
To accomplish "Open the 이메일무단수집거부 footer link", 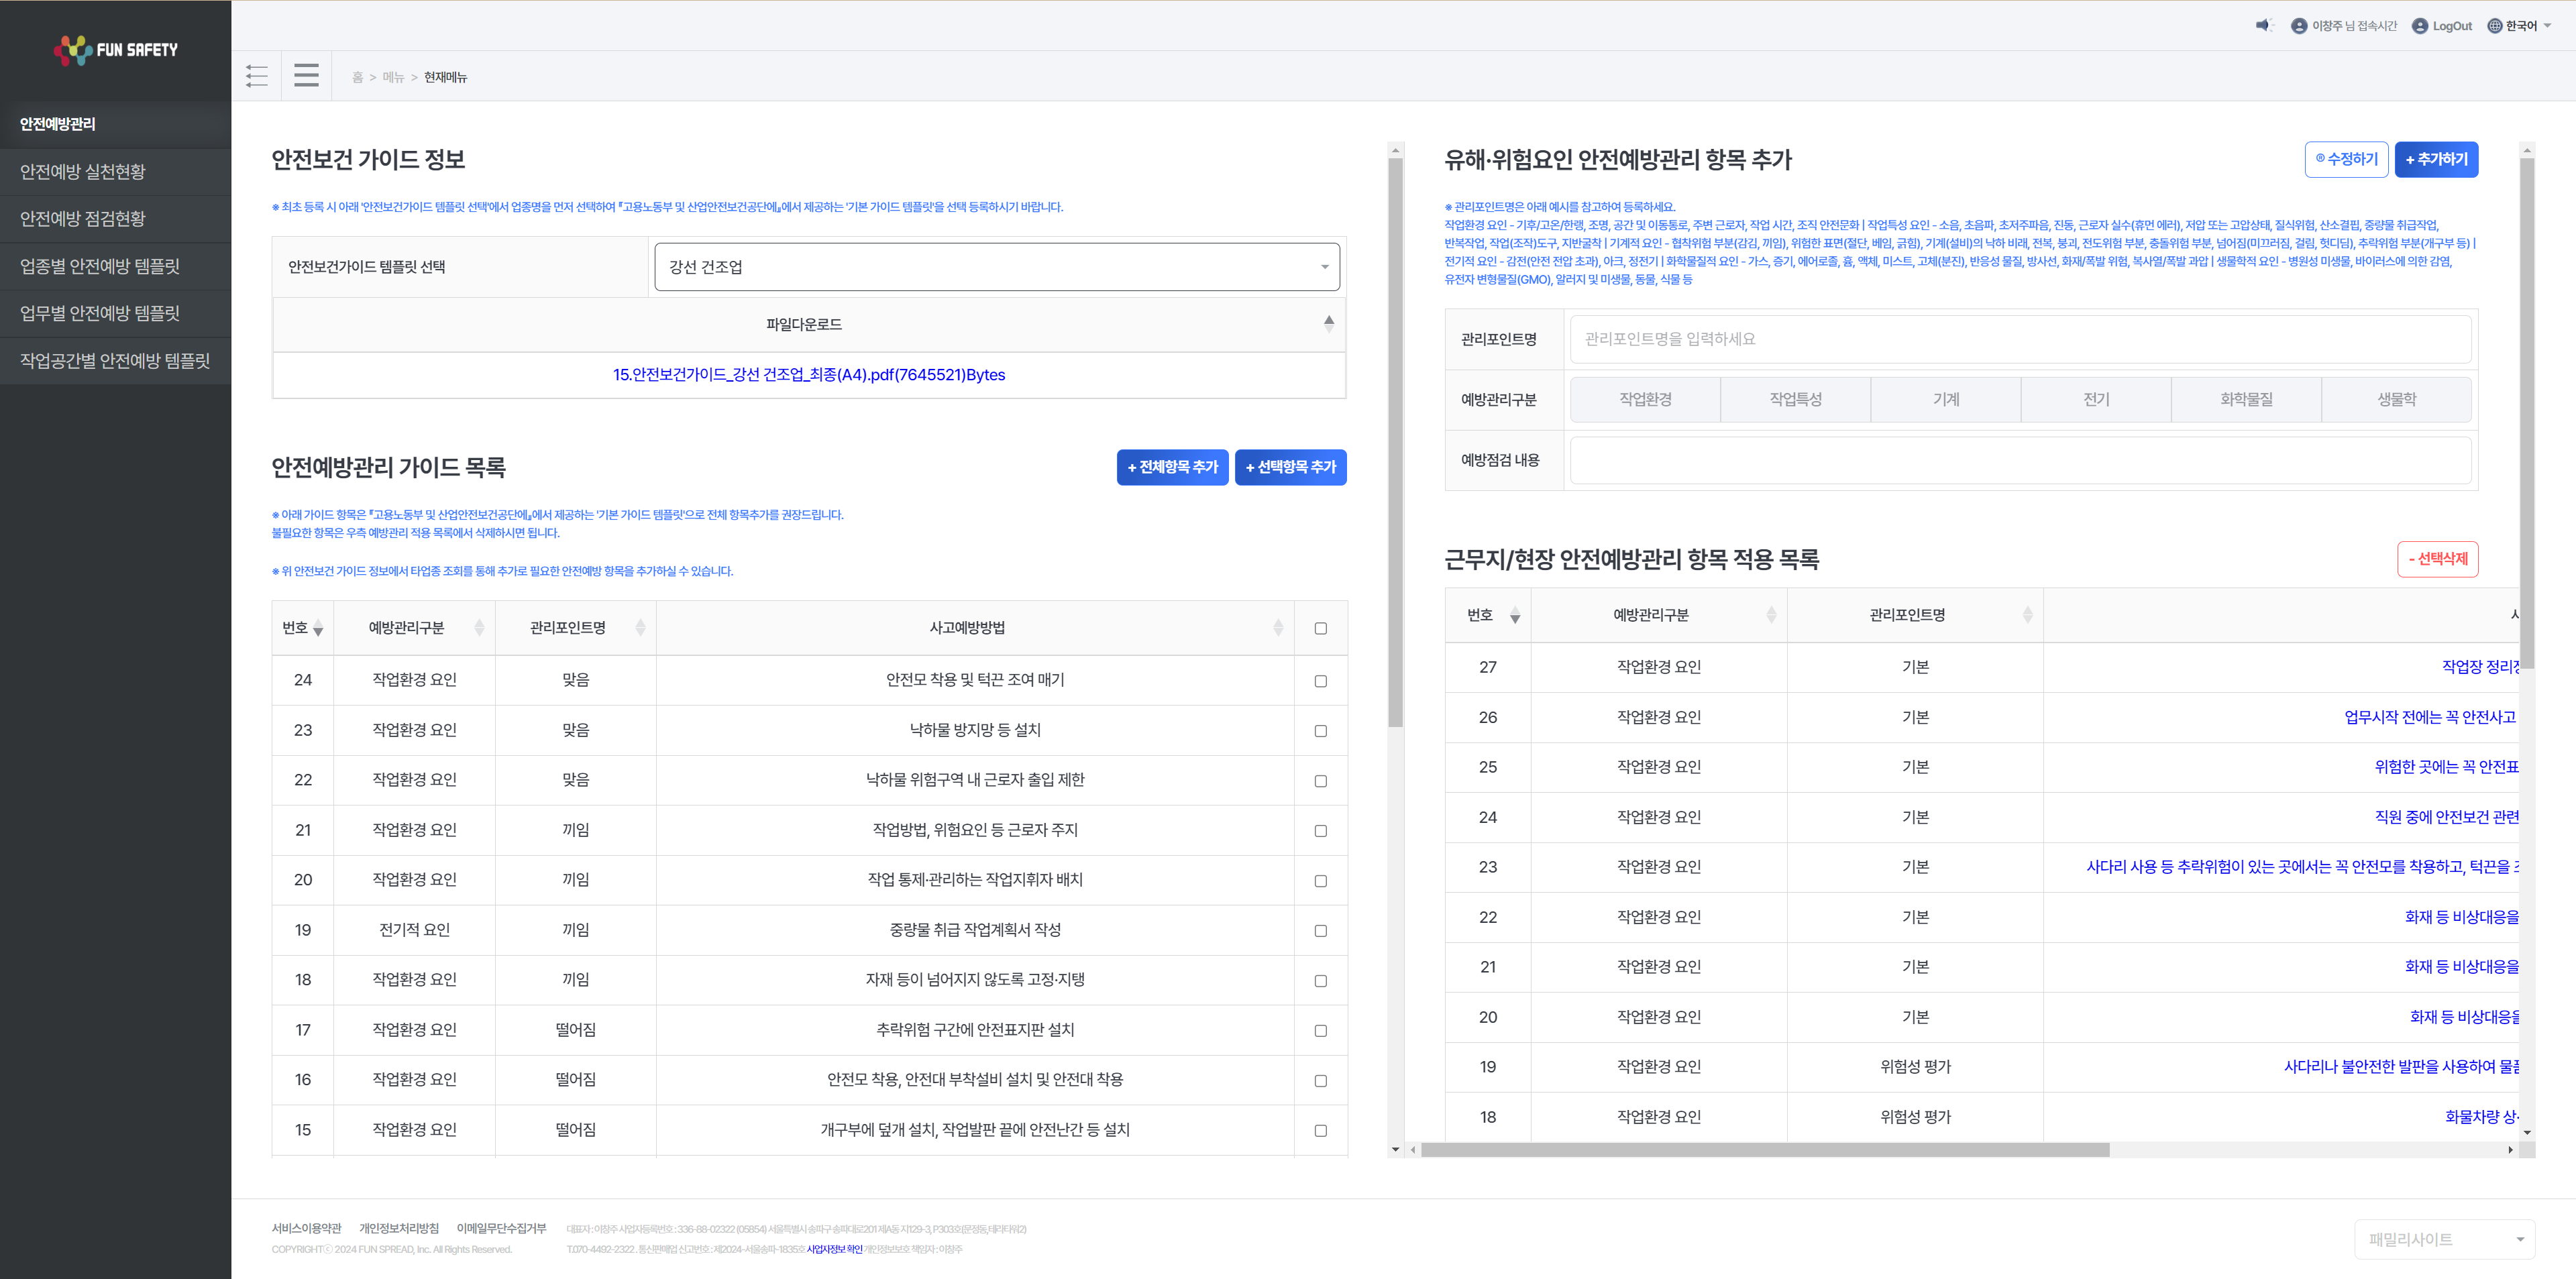I will click(x=501, y=1228).
